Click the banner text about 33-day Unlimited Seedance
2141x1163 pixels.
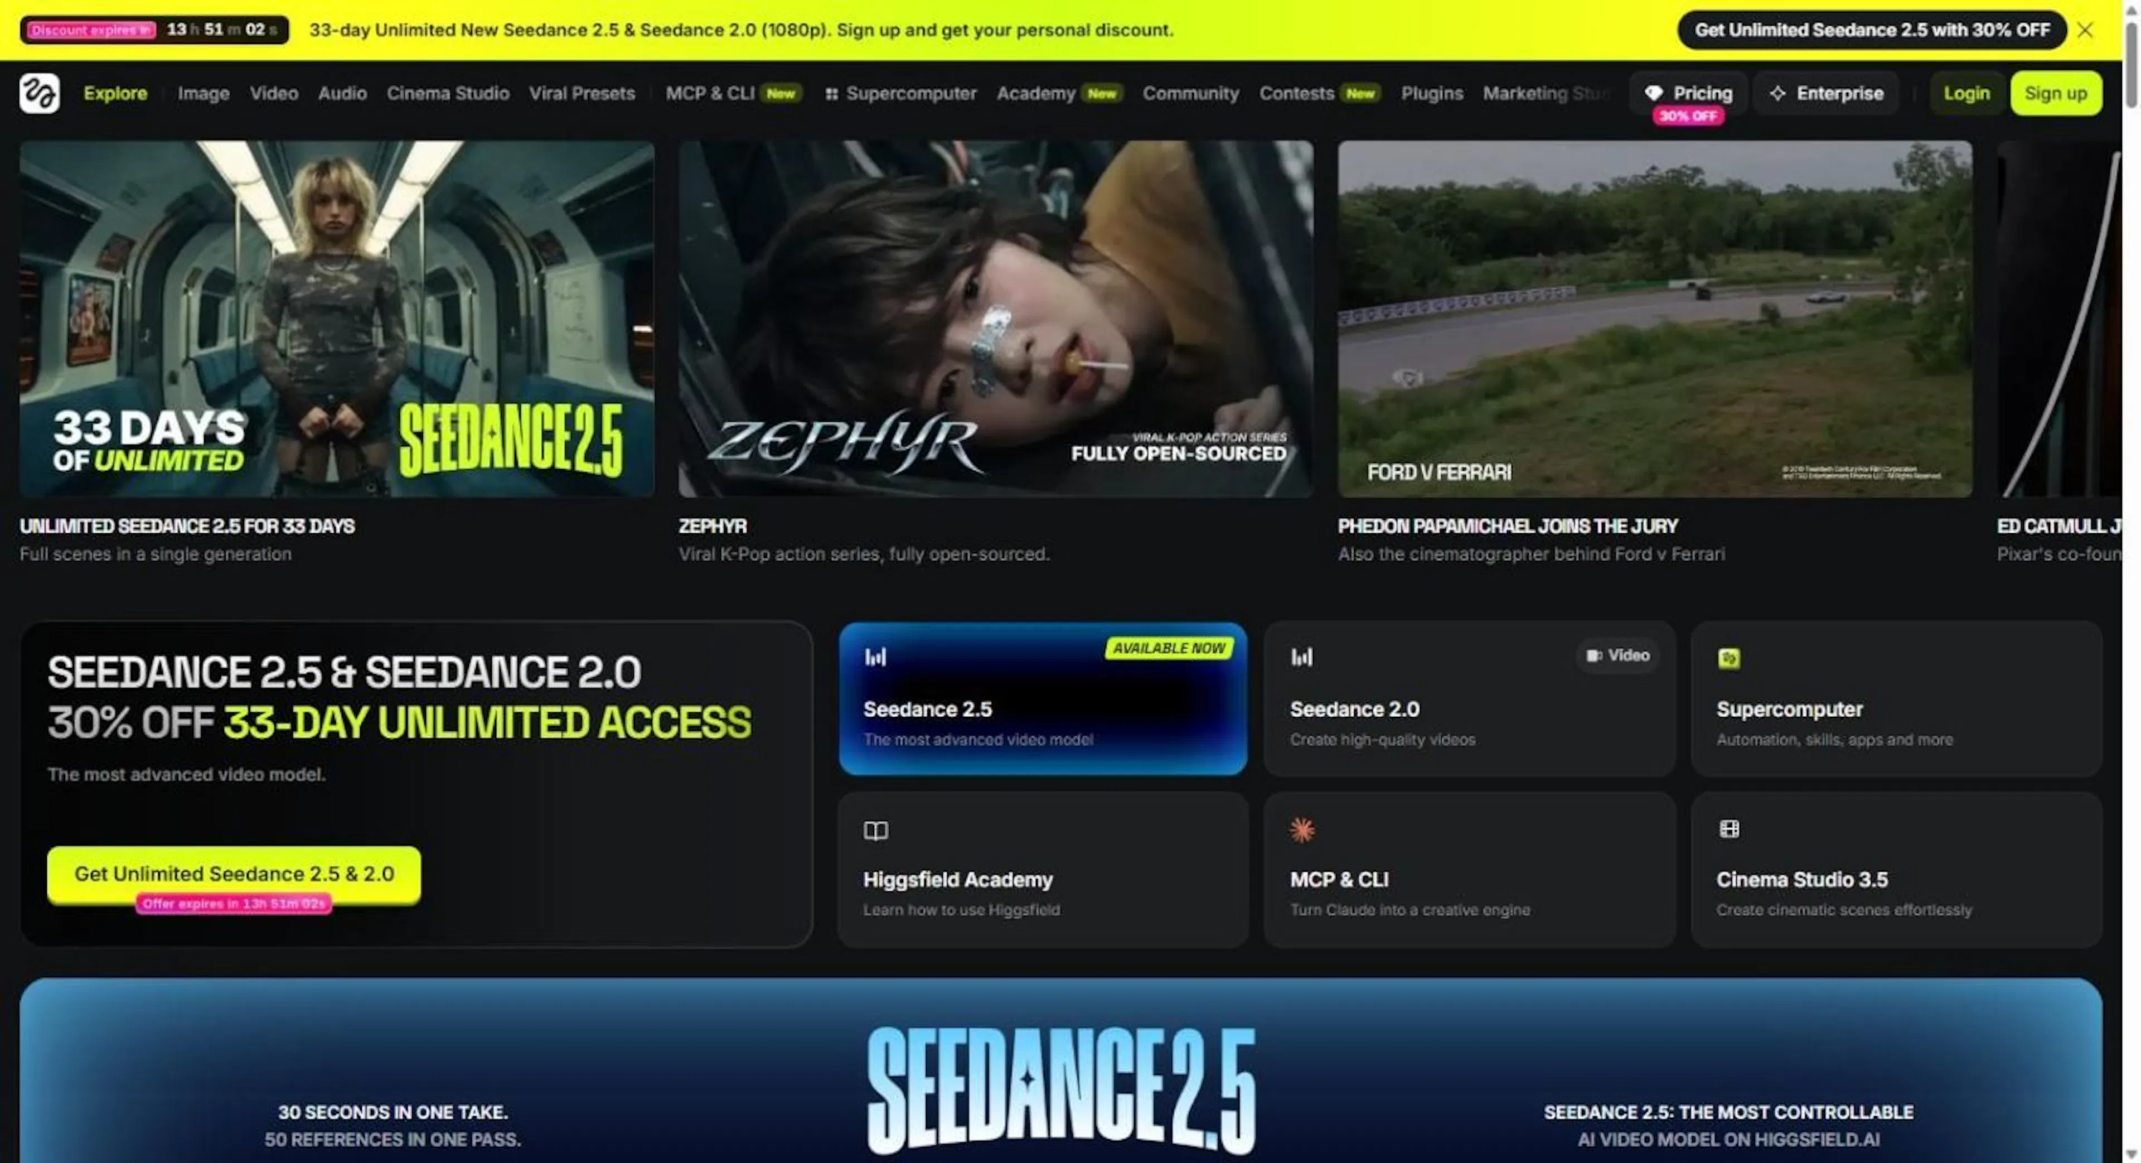742,30
